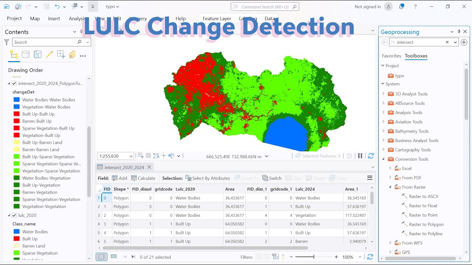Click the Command Search box
Image resolution: width=472 pixels, height=265 pixels.
pos(265,7)
